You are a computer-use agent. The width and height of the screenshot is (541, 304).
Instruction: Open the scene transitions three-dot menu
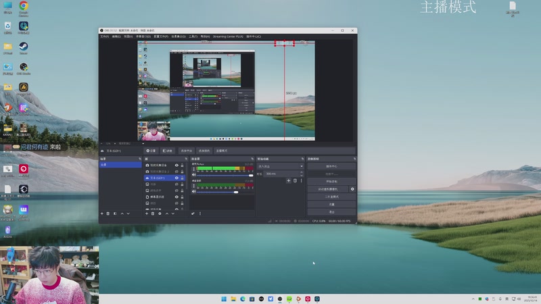(302, 181)
